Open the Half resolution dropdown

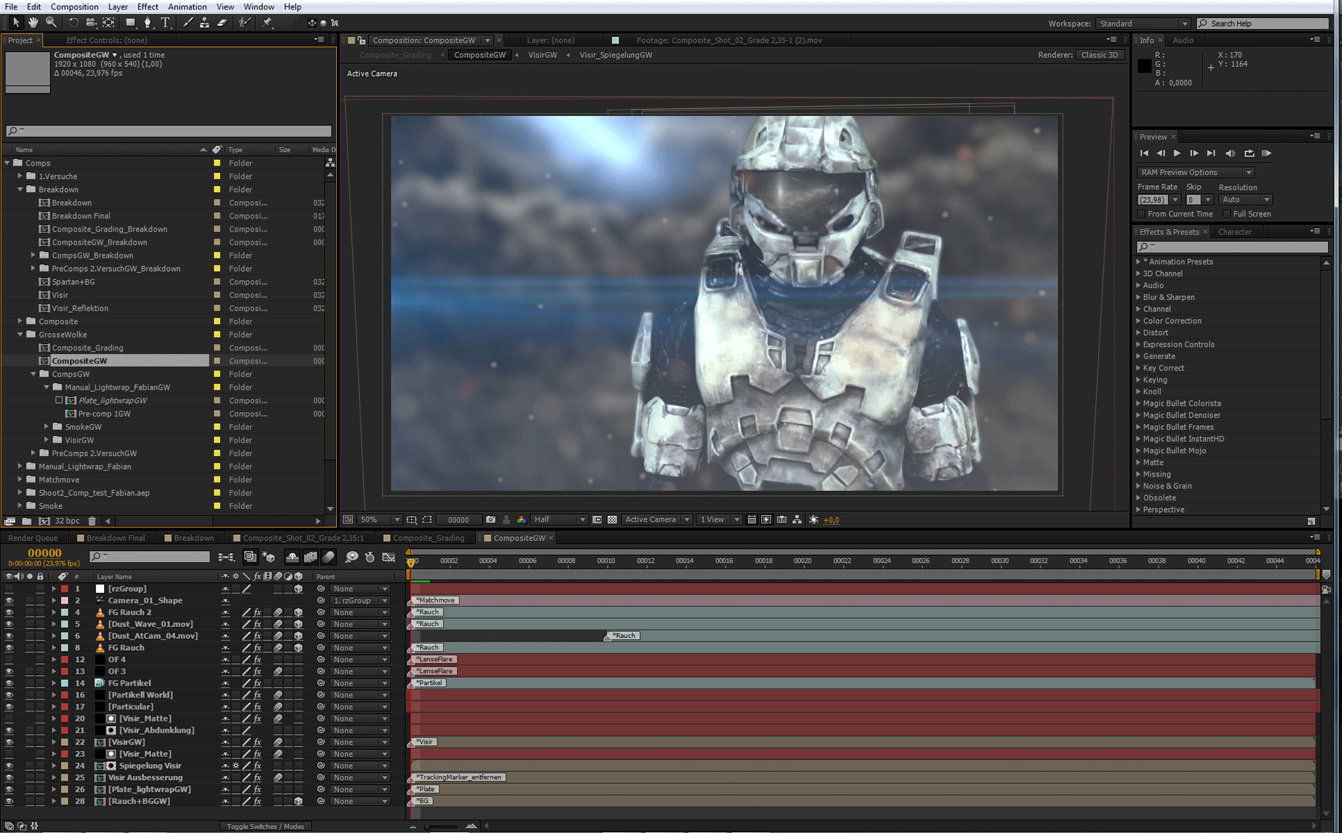[x=559, y=519]
